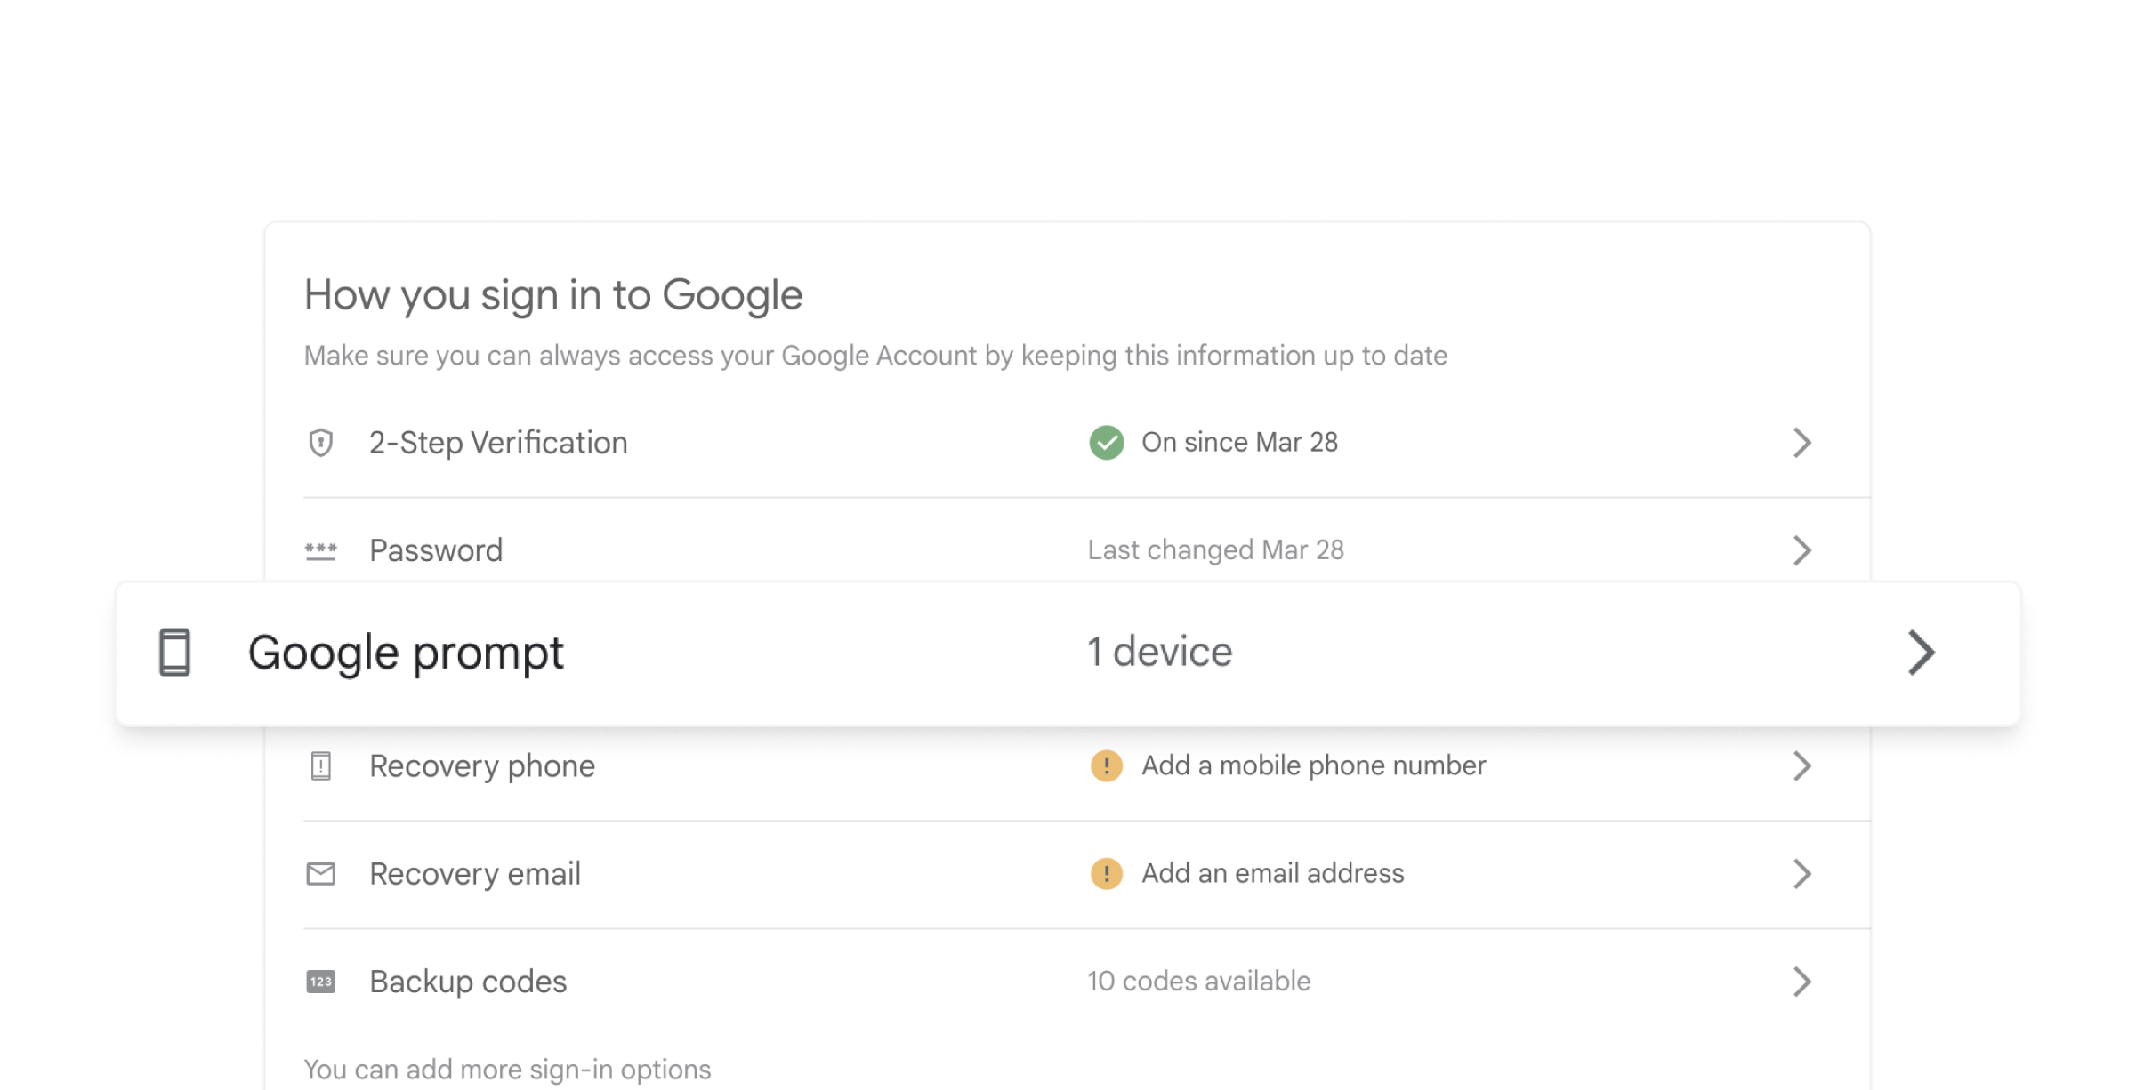The height and width of the screenshot is (1090, 2136).
Task: Expand the 2-Step Verification chevron arrow
Action: (x=1801, y=442)
